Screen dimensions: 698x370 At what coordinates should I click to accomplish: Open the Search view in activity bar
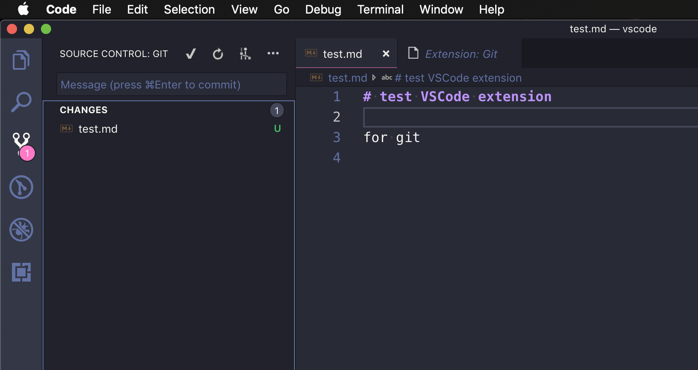[21, 102]
